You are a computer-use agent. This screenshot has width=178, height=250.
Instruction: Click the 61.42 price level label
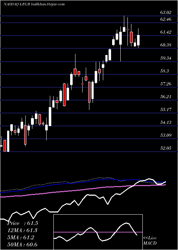coord(166,32)
